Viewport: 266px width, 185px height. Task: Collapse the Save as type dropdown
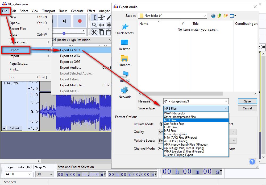pos(226,108)
